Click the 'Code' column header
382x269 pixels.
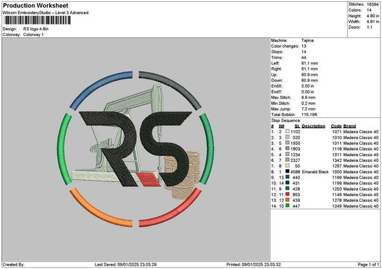coord(336,126)
